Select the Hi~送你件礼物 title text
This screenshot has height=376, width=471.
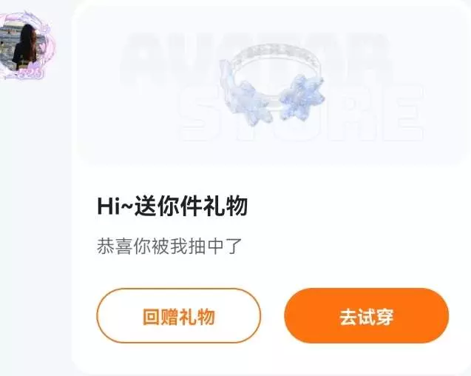click(172, 206)
